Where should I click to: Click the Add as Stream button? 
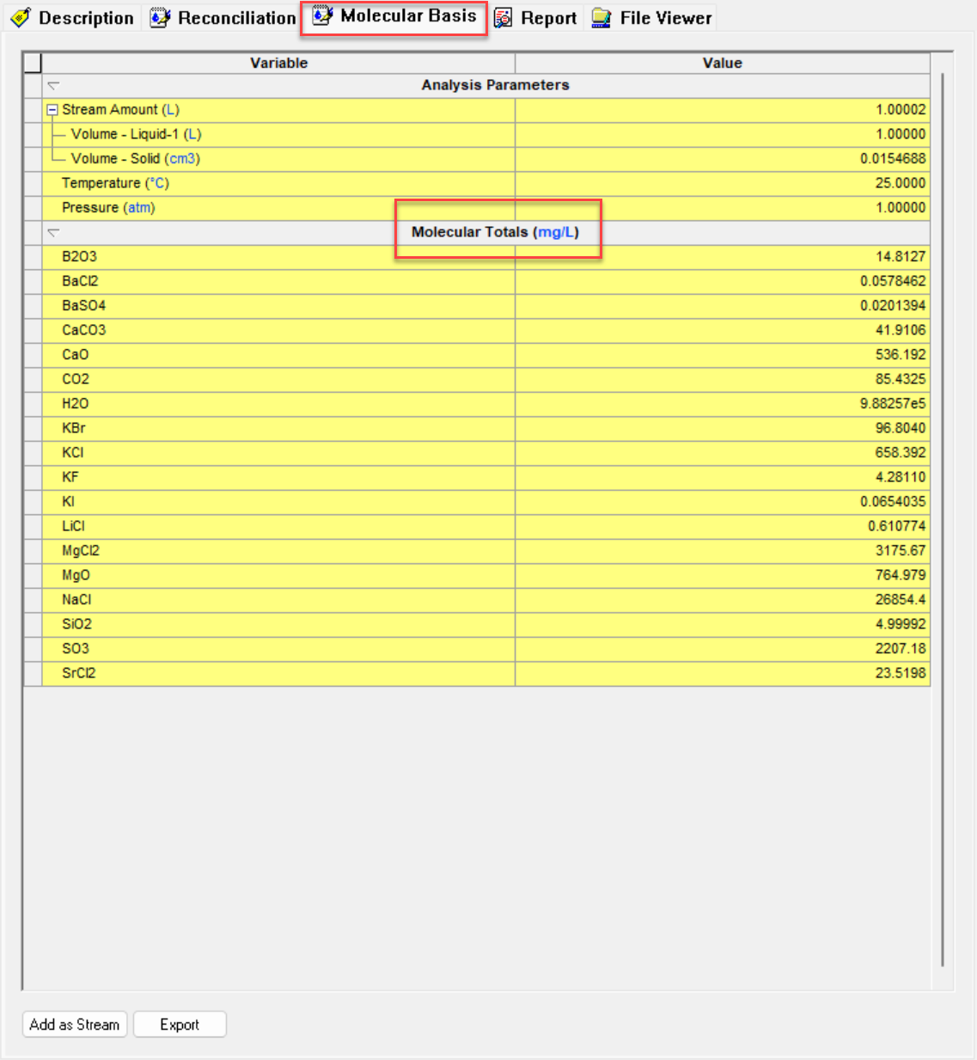click(x=75, y=1025)
